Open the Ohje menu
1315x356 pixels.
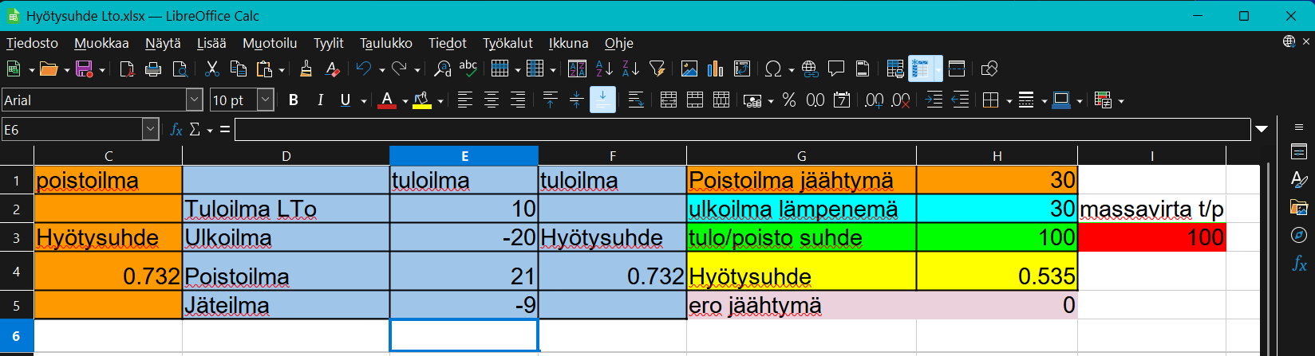click(x=619, y=43)
